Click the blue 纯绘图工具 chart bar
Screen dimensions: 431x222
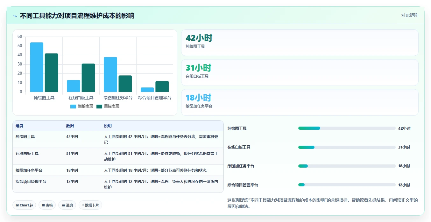point(37,67)
